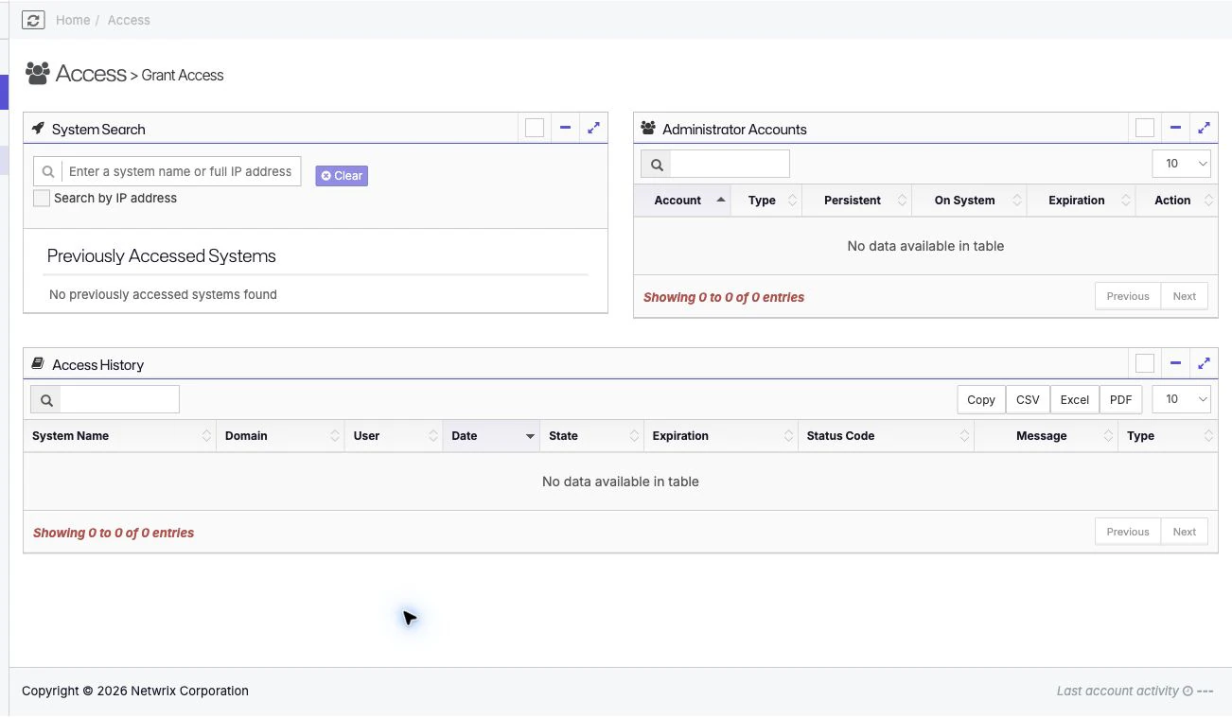Image resolution: width=1232 pixels, height=718 pixels.
Task: Click Next in Access History pagination
Action: point(1185,532)
